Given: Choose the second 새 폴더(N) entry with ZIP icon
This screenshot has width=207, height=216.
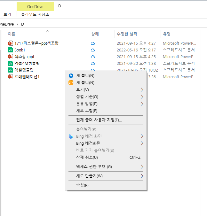Looking at the screenshot, I should tap(106, 83).
